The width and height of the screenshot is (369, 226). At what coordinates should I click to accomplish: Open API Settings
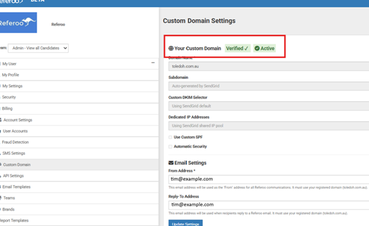(x=79, y=176)
